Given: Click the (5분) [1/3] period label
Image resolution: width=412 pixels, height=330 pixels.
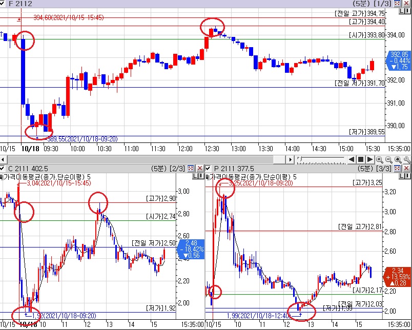Looking at the screenshot, I should [373, 4].
